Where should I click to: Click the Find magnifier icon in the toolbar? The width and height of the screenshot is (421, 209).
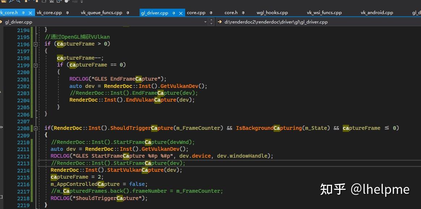click(11, 1)
